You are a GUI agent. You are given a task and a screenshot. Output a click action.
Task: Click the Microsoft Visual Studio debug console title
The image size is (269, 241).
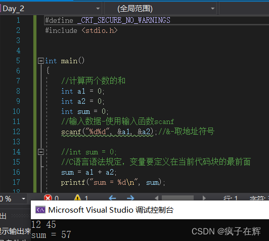(111, 210)
